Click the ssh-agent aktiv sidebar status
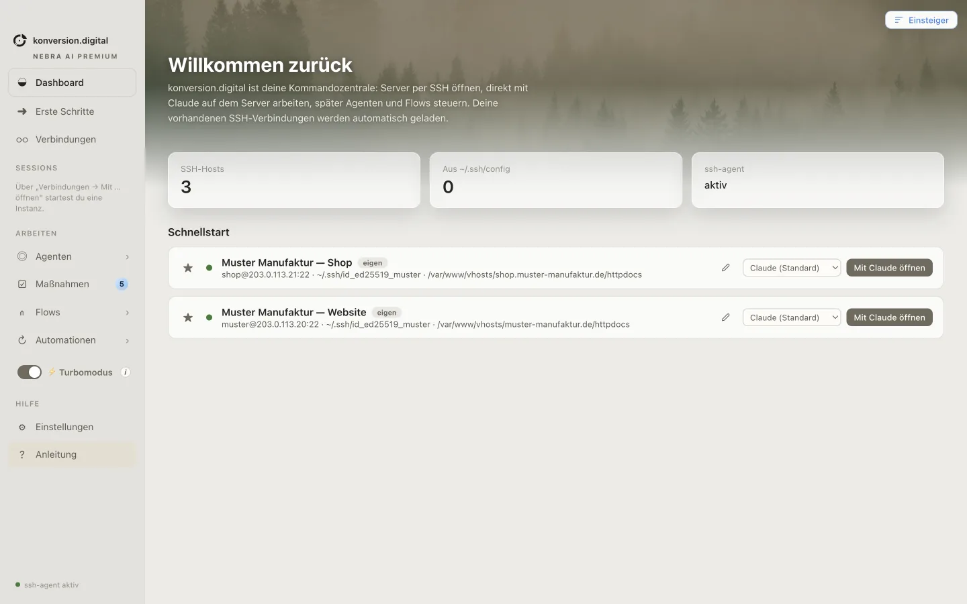Screen dimensions: 967x604 [47, 585]
